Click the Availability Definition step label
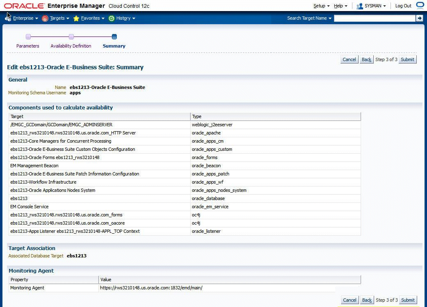 tap(71, 46)
